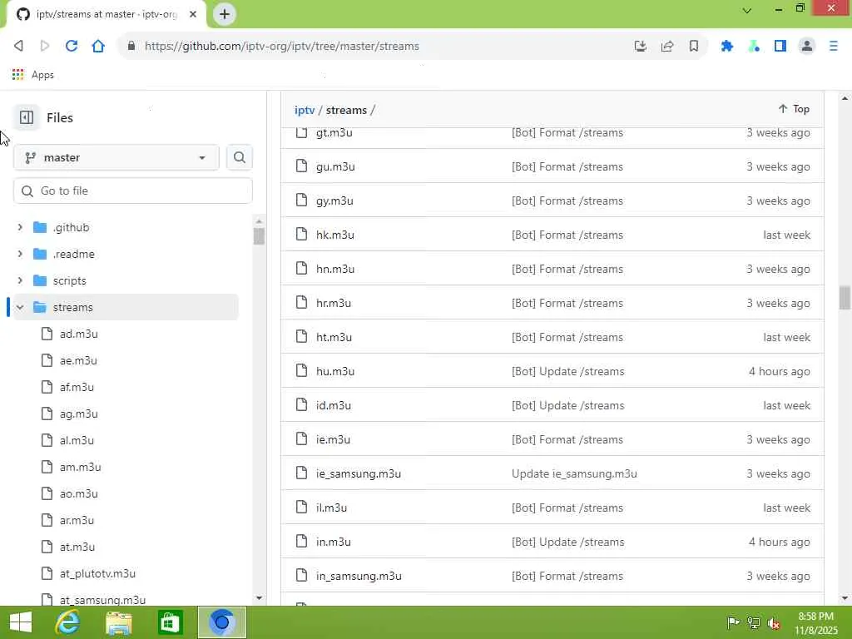This screenshot has height=639, width=852.
Task: Open id.m3u file in list
Action: coord(333,405)
